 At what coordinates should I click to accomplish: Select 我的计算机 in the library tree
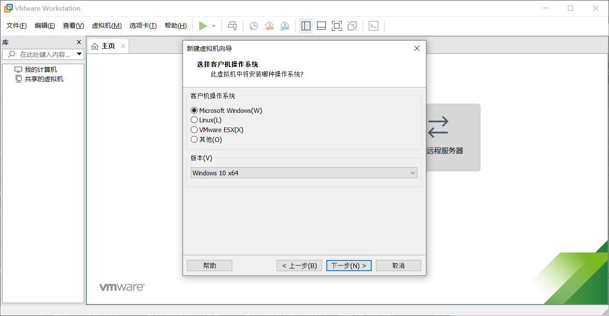(x=41, y=70)
